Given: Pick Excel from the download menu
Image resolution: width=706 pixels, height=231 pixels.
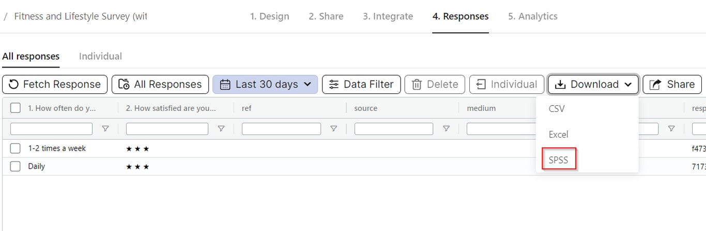Looking at the screenshot, I should (x=558, y=135).
